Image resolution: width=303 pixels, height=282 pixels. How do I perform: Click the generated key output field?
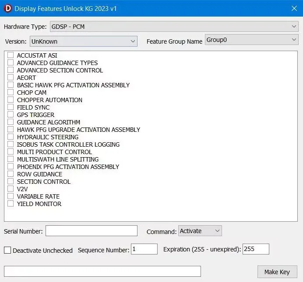pyautogui.click(x=102, y=272)
